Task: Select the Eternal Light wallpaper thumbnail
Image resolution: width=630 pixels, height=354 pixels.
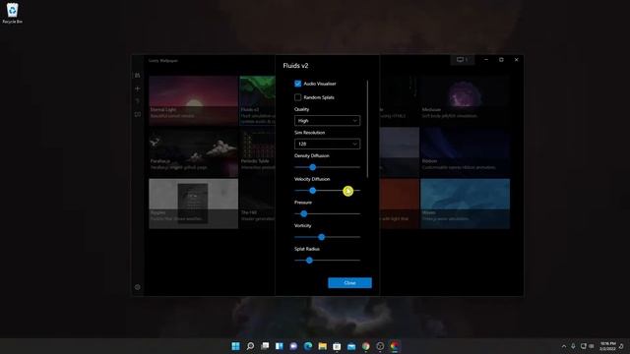Action: click(193, 100)
